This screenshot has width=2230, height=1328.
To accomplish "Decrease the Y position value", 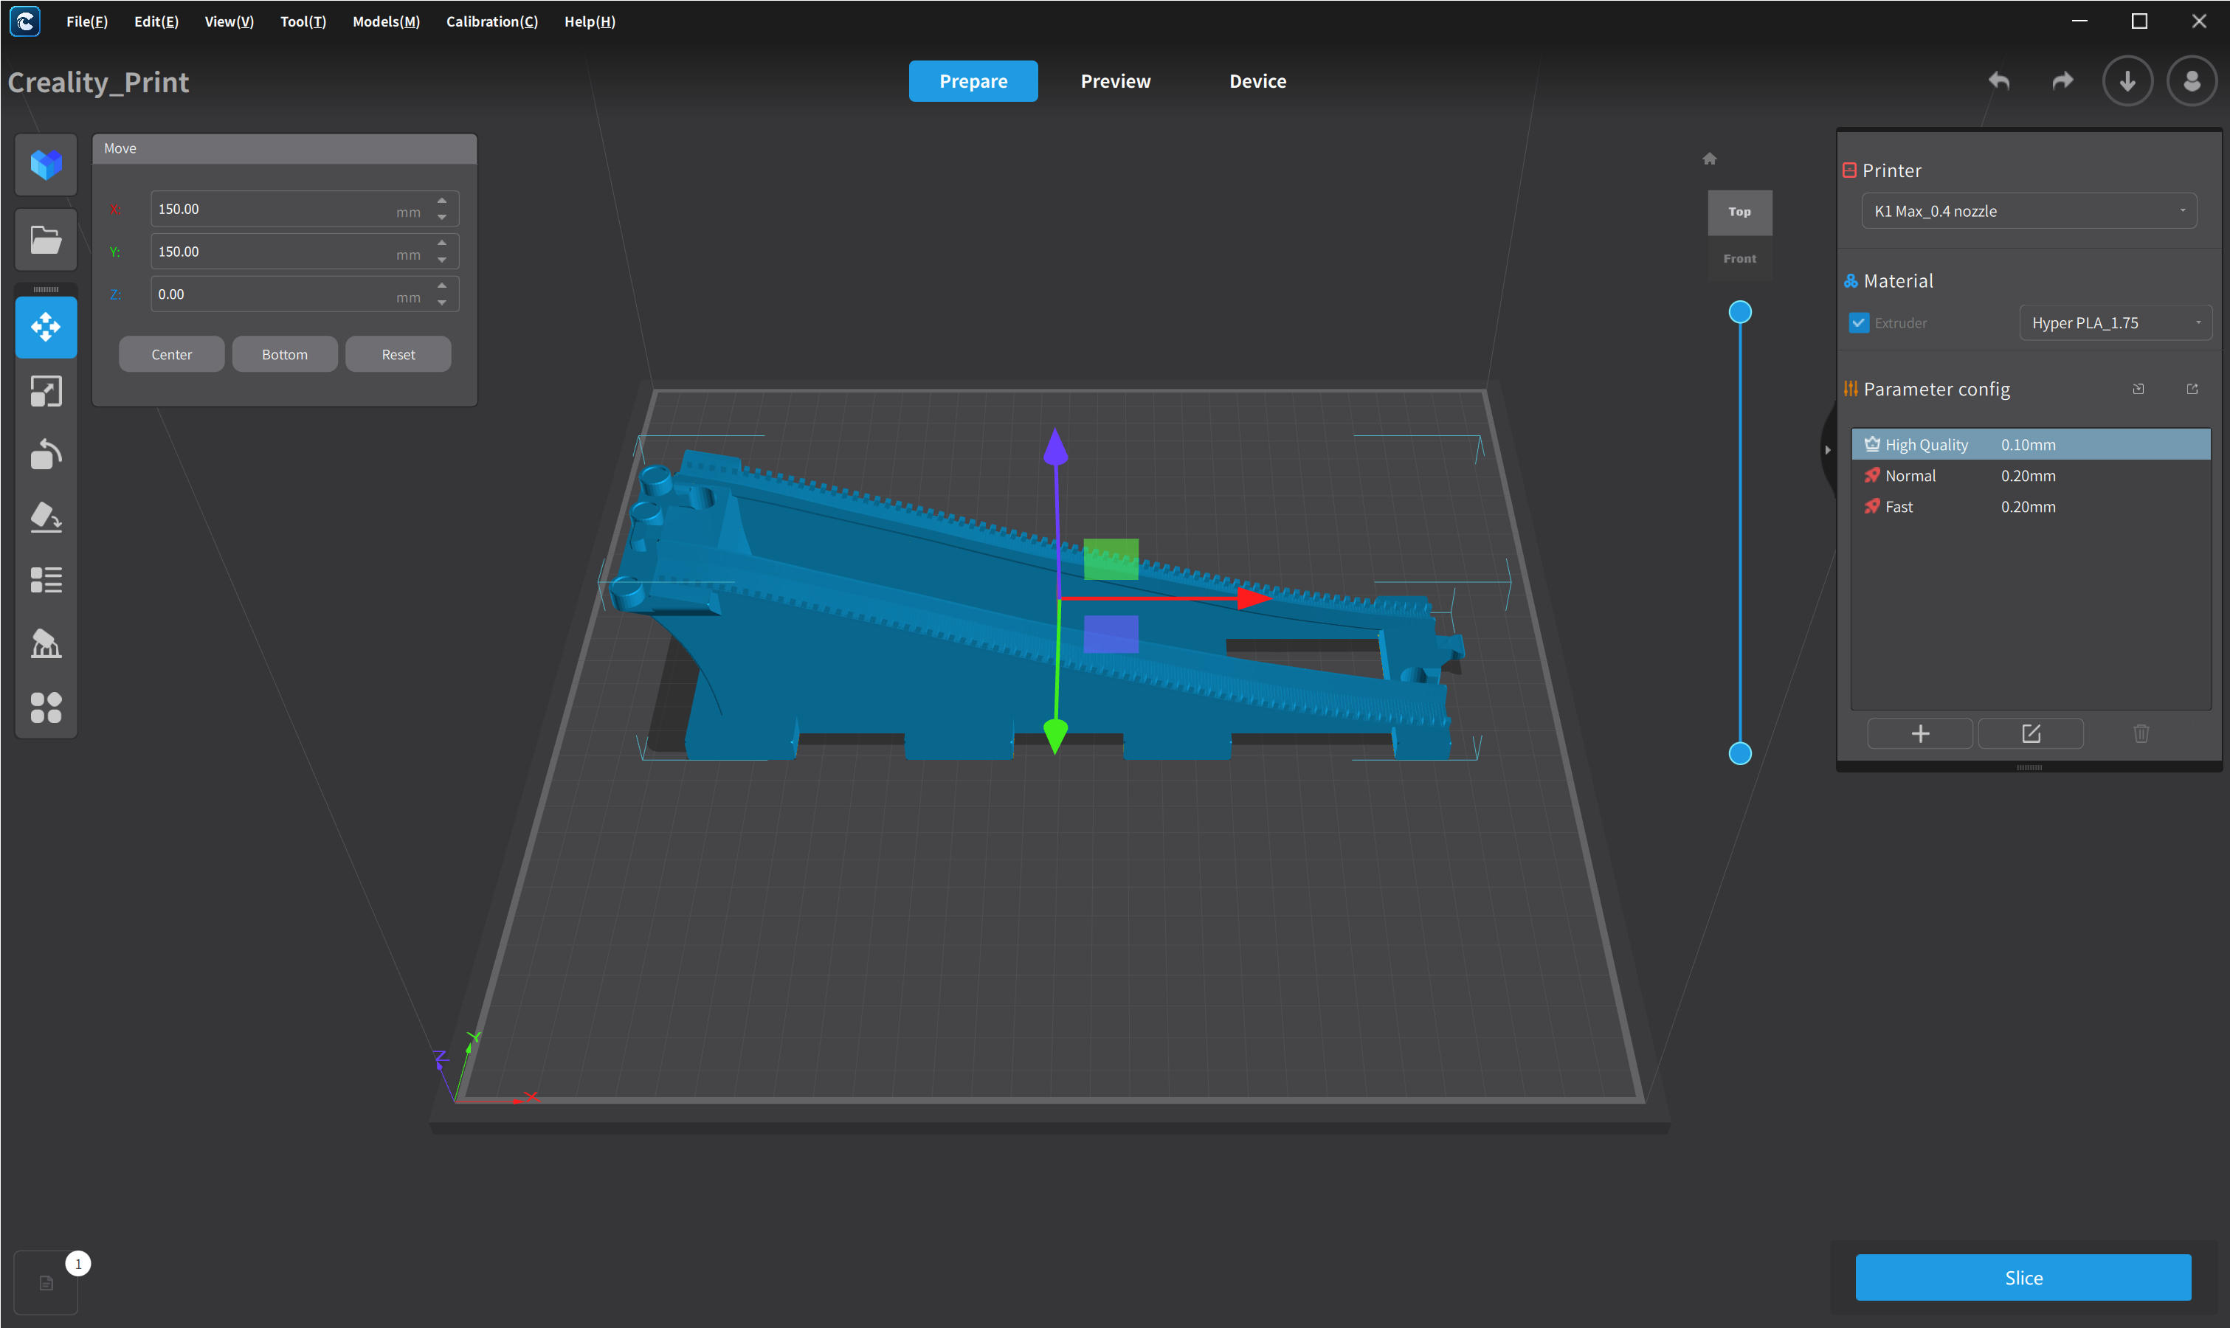I will 442,260.
